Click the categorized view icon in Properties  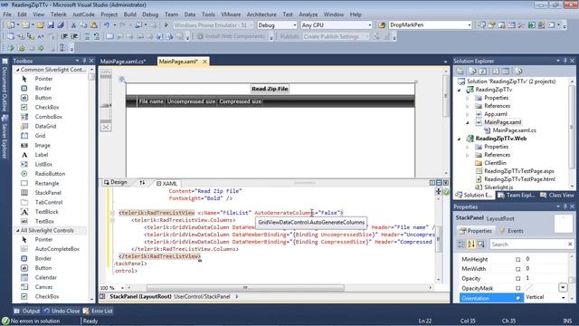[x=460, y=244]
